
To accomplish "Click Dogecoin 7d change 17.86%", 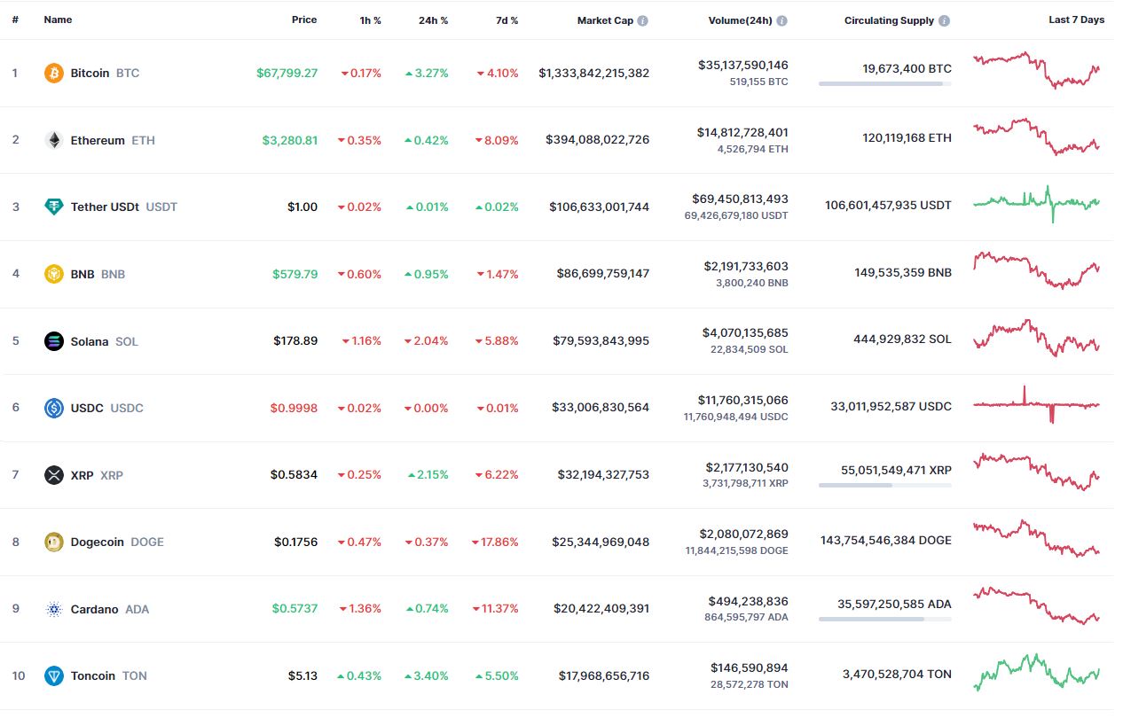I will tap(495, 542).
